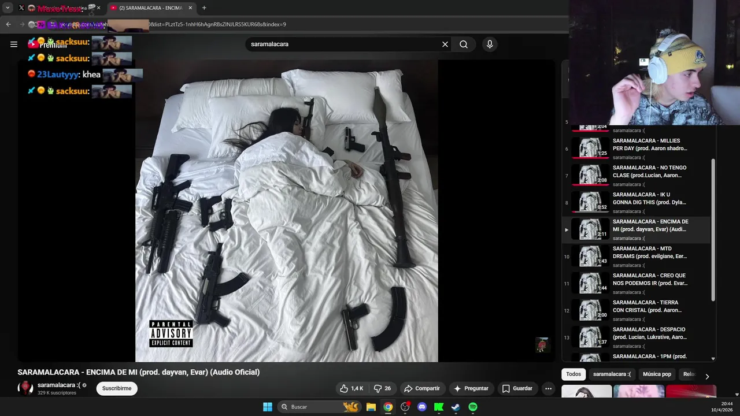The width and height of the screenshot is (740, 416).
Task: Open Discord from taskbar
Action: (422, 407)
